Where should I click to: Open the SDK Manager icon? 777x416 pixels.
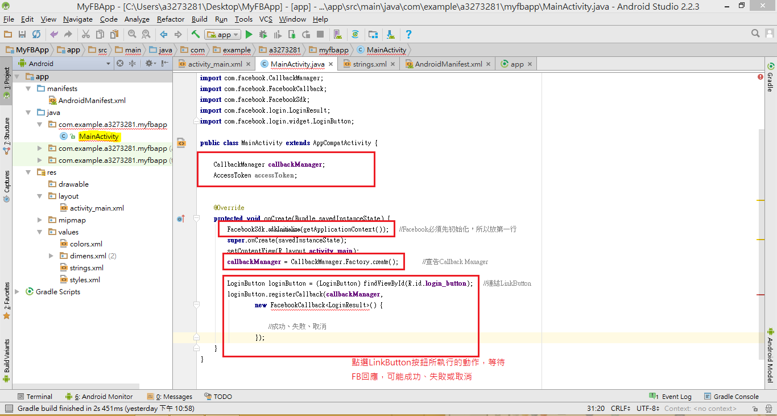tap(391, 35)
